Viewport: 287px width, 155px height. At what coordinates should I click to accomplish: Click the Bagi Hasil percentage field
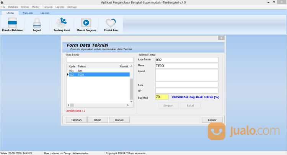pos(161,97)
